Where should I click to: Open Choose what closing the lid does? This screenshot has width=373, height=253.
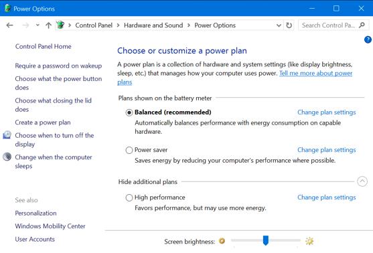coord(53,105)
